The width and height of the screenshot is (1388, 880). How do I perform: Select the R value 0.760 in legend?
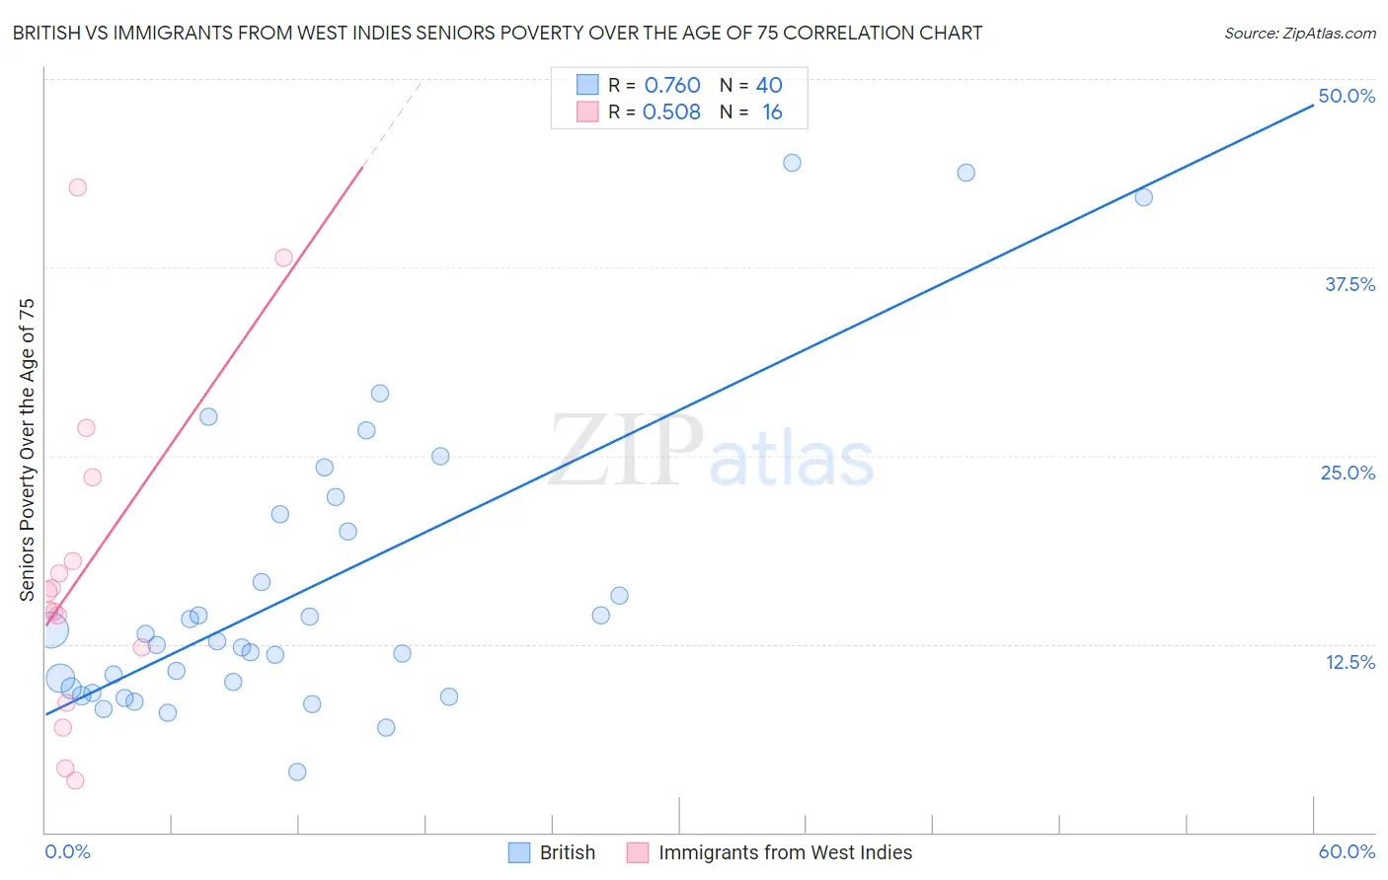pos(672,85)
